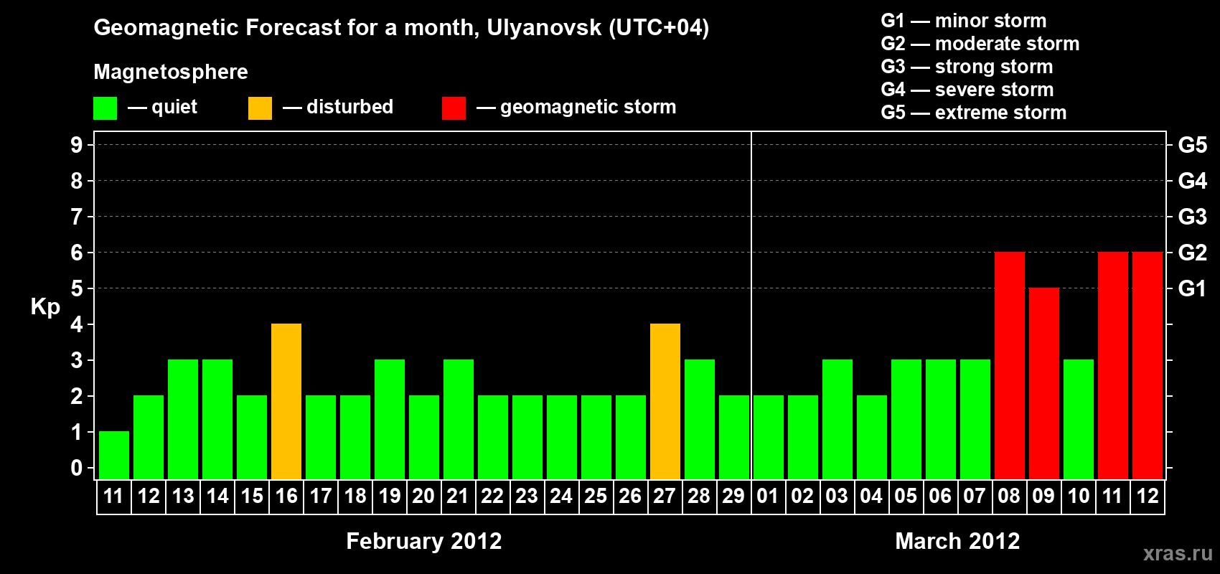Click the 'G4 — severe storm' legend line
The height and width of the screenshot is (574, 1220).
pyautogui.click(x=967, y=90)
